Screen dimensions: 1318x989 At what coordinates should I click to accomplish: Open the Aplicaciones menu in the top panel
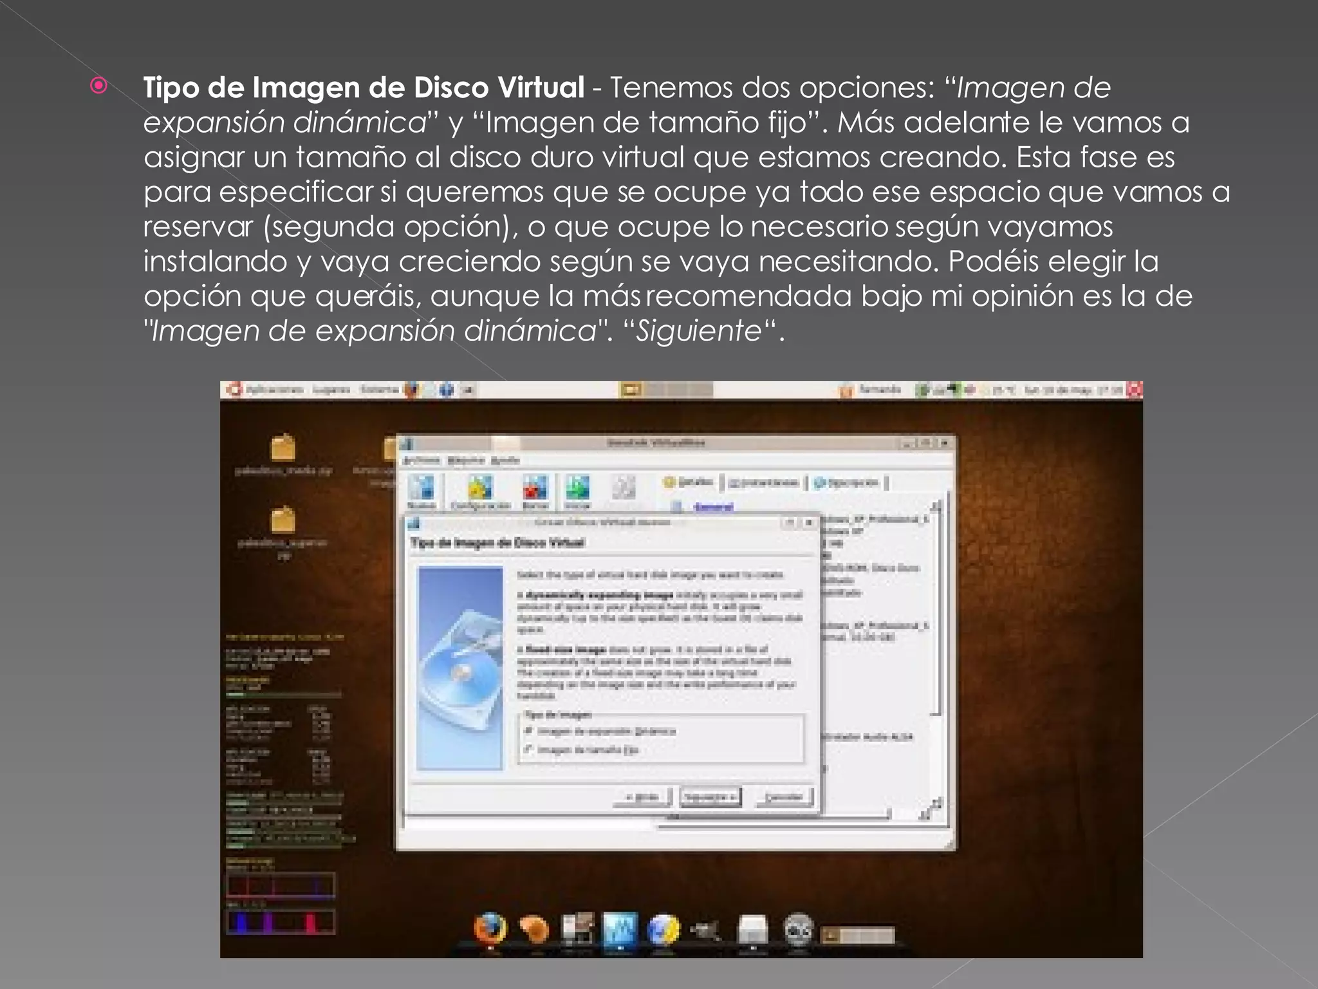click(274, 390)
